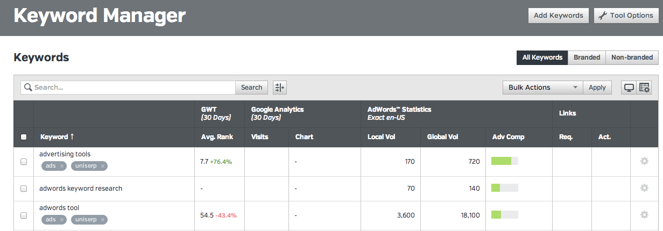Check the adwords keyword research checkbox
The image size is (663, 231).
[x=24, y=189]
